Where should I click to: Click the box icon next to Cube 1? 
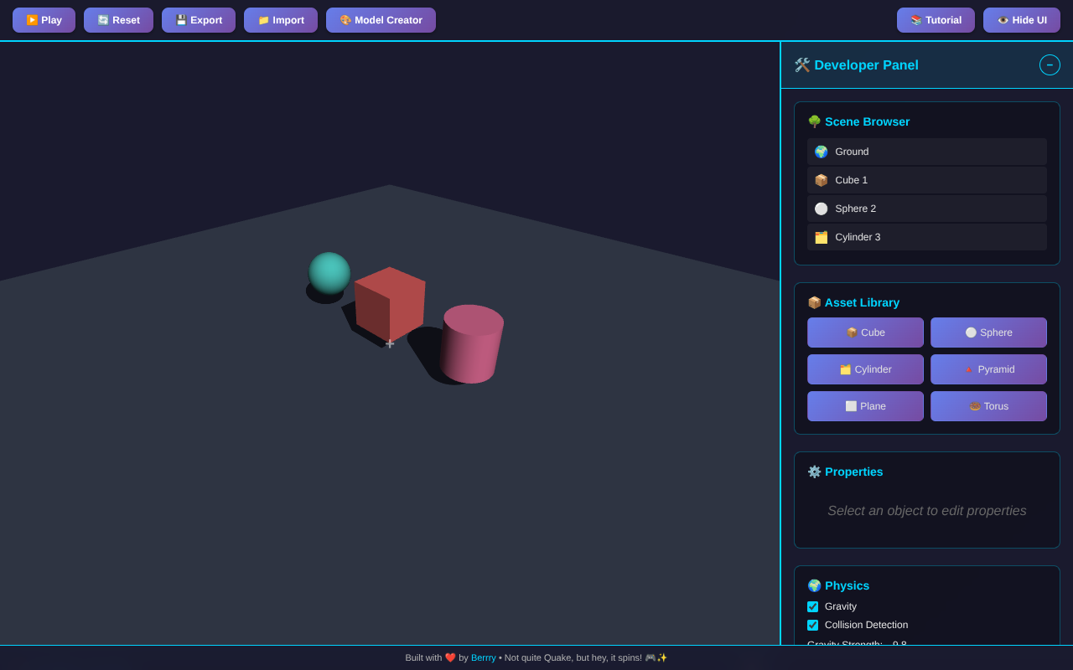[821, 180]
